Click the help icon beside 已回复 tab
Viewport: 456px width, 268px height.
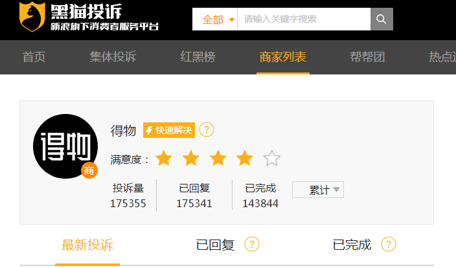(252, 245)
